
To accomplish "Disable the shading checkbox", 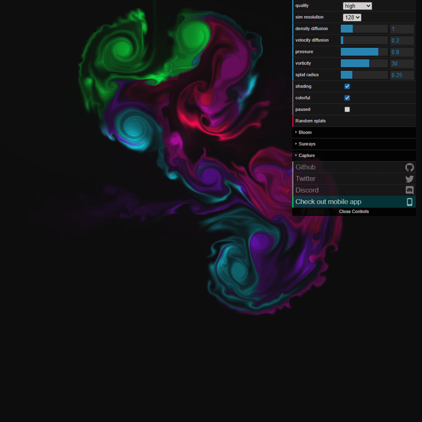I will [x=347, y=86].
